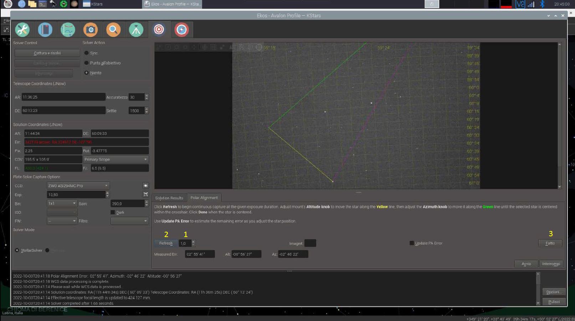This screenshot has width=575, height=321.
Task: Open the Raspberry Pi main menu icon
Action: (8, 4)
